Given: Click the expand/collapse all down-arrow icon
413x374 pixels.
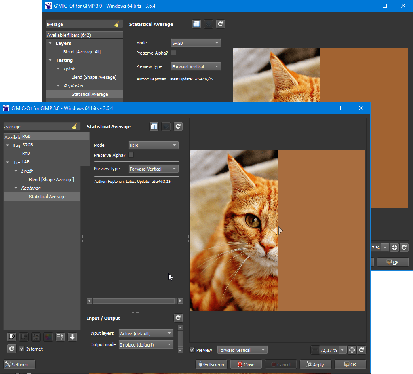Looking at the screenshot, I should 72,337.
